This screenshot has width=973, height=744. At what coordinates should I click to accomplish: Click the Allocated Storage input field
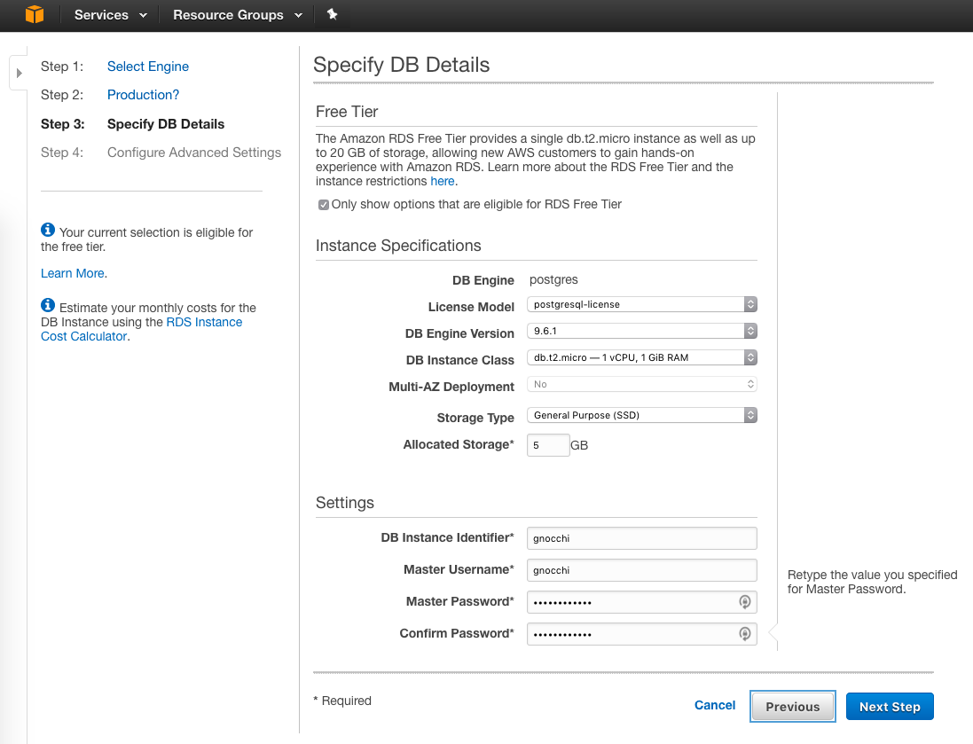coord(548,445)
